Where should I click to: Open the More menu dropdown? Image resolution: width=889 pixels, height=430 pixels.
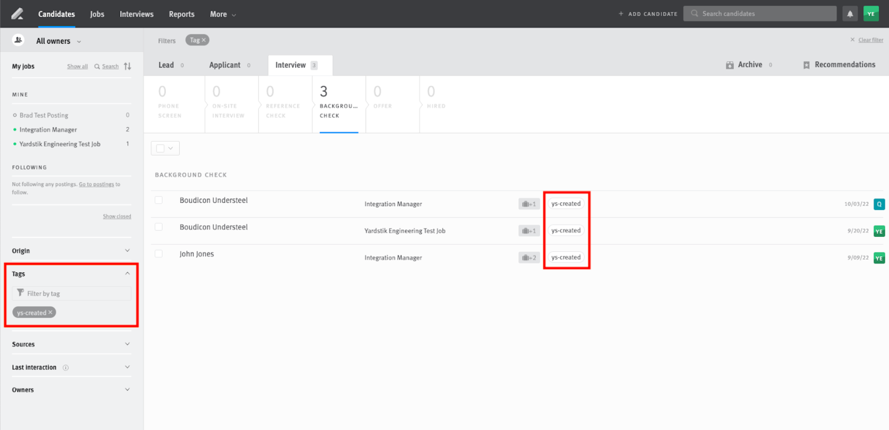pyautogui.click(x=223, y=14)
